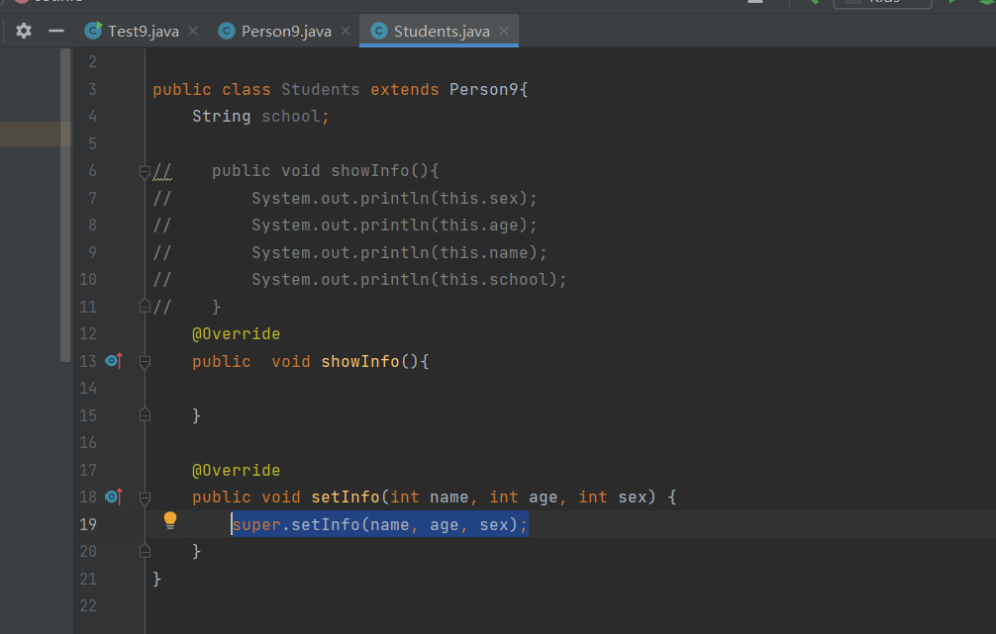Collapse comment block fold at line 6
The height and width of the screenshot is (634, 996).
tap(145, 171)
